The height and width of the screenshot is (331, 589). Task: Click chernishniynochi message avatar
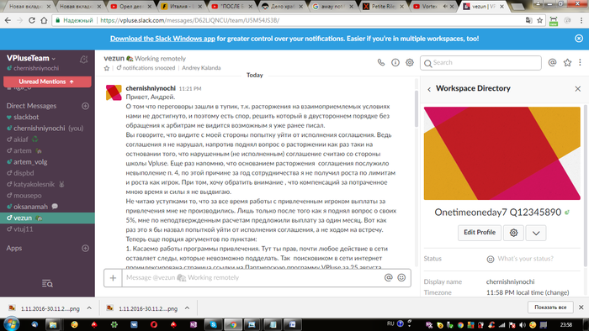(x=114, y=92)
